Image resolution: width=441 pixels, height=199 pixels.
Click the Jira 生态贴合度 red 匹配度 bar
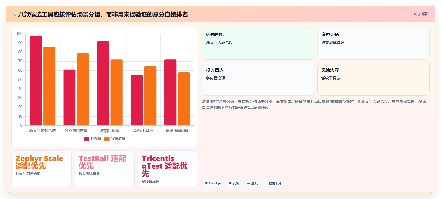[36, 81]
